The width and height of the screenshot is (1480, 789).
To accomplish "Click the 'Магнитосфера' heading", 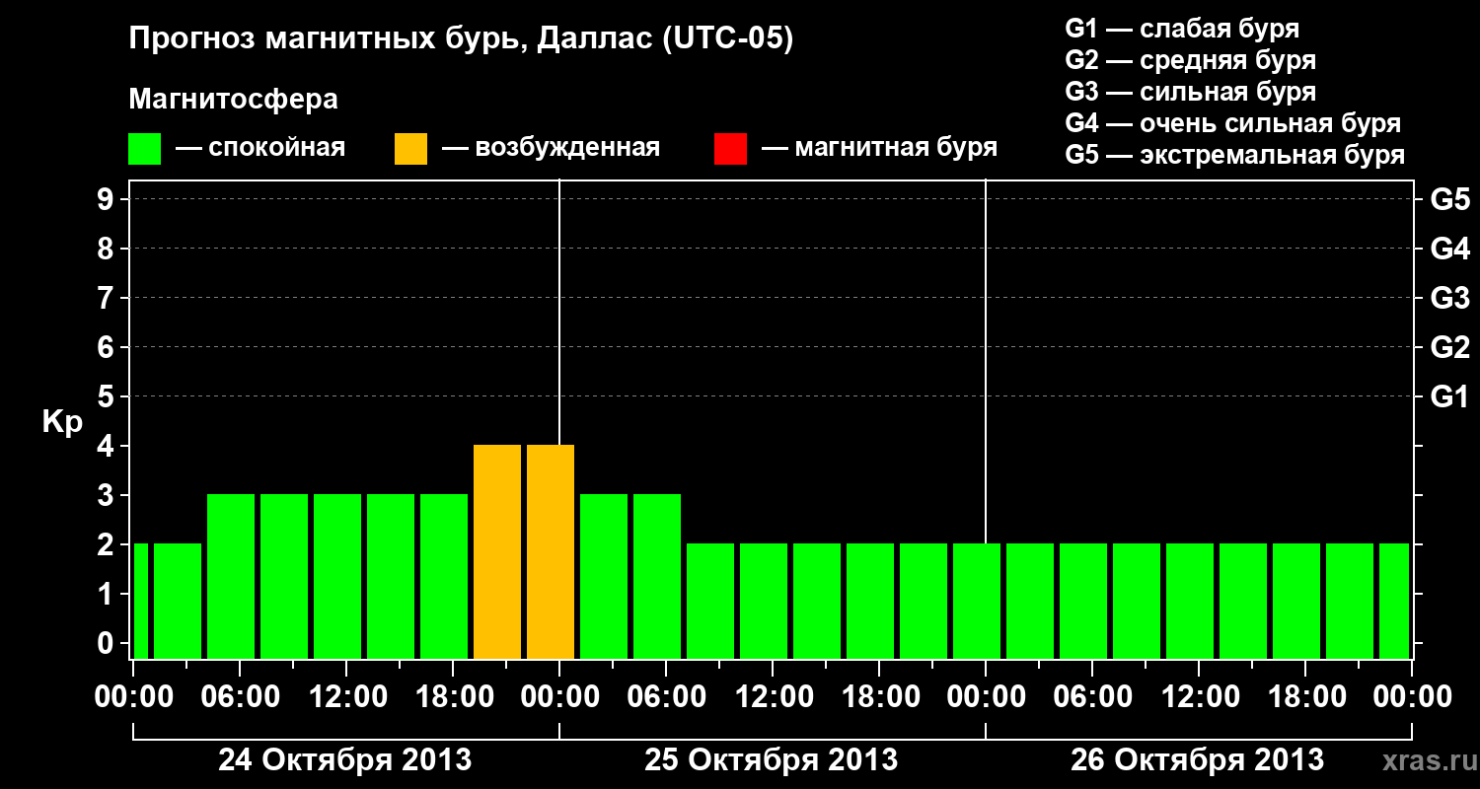I will click(x=234, y=100).
